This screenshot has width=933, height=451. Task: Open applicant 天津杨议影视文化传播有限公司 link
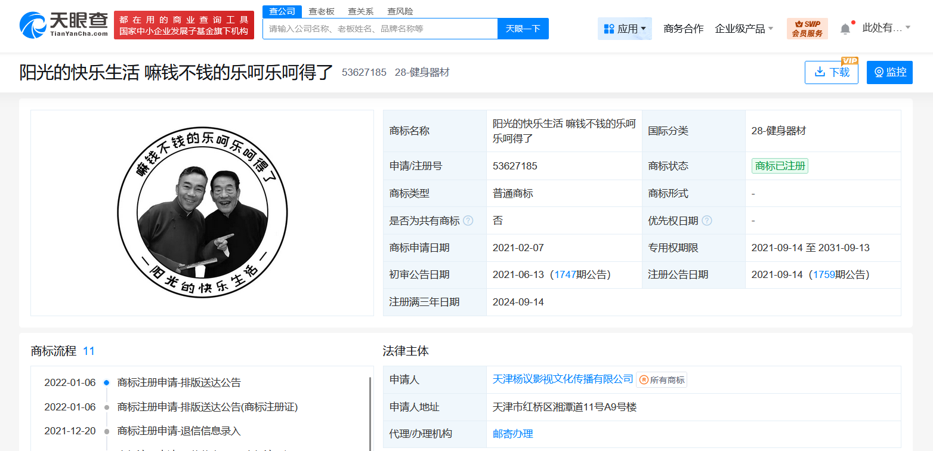click(x=563, y=379)
